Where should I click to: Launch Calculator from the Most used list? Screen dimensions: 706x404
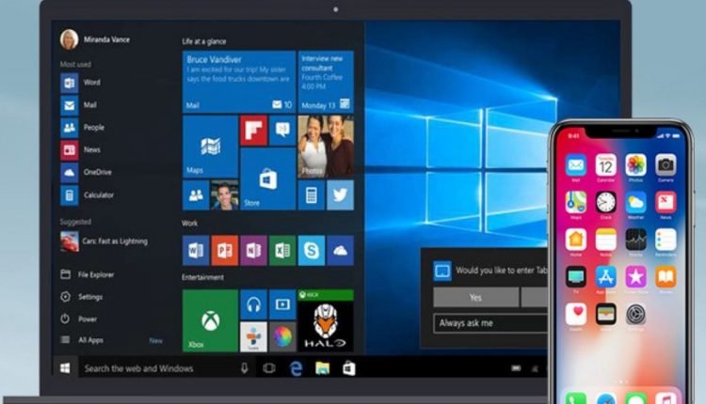(x=88, y=195)
